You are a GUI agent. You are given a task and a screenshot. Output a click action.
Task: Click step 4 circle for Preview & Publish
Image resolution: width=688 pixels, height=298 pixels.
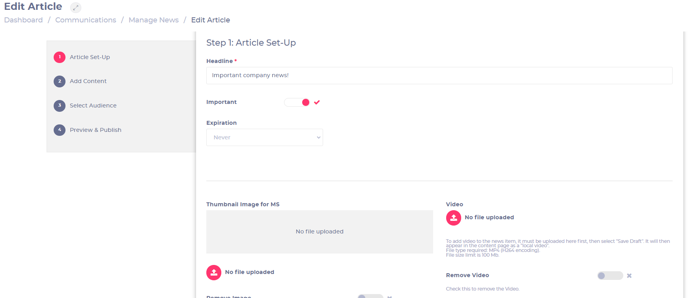[60, 130]
